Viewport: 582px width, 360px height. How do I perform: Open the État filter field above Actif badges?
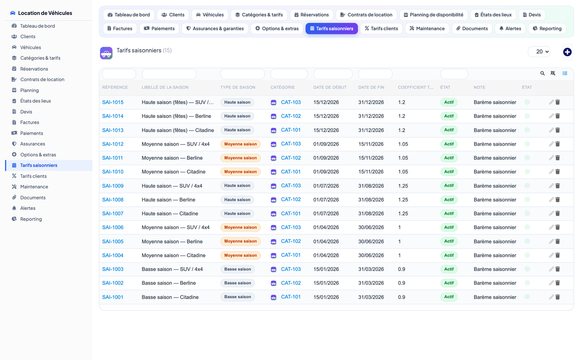click(x=454, y=74)
